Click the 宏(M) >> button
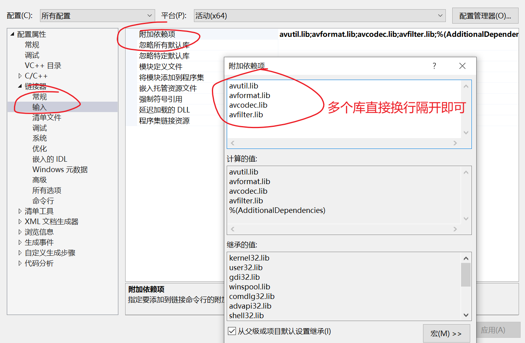 point(446,333)
